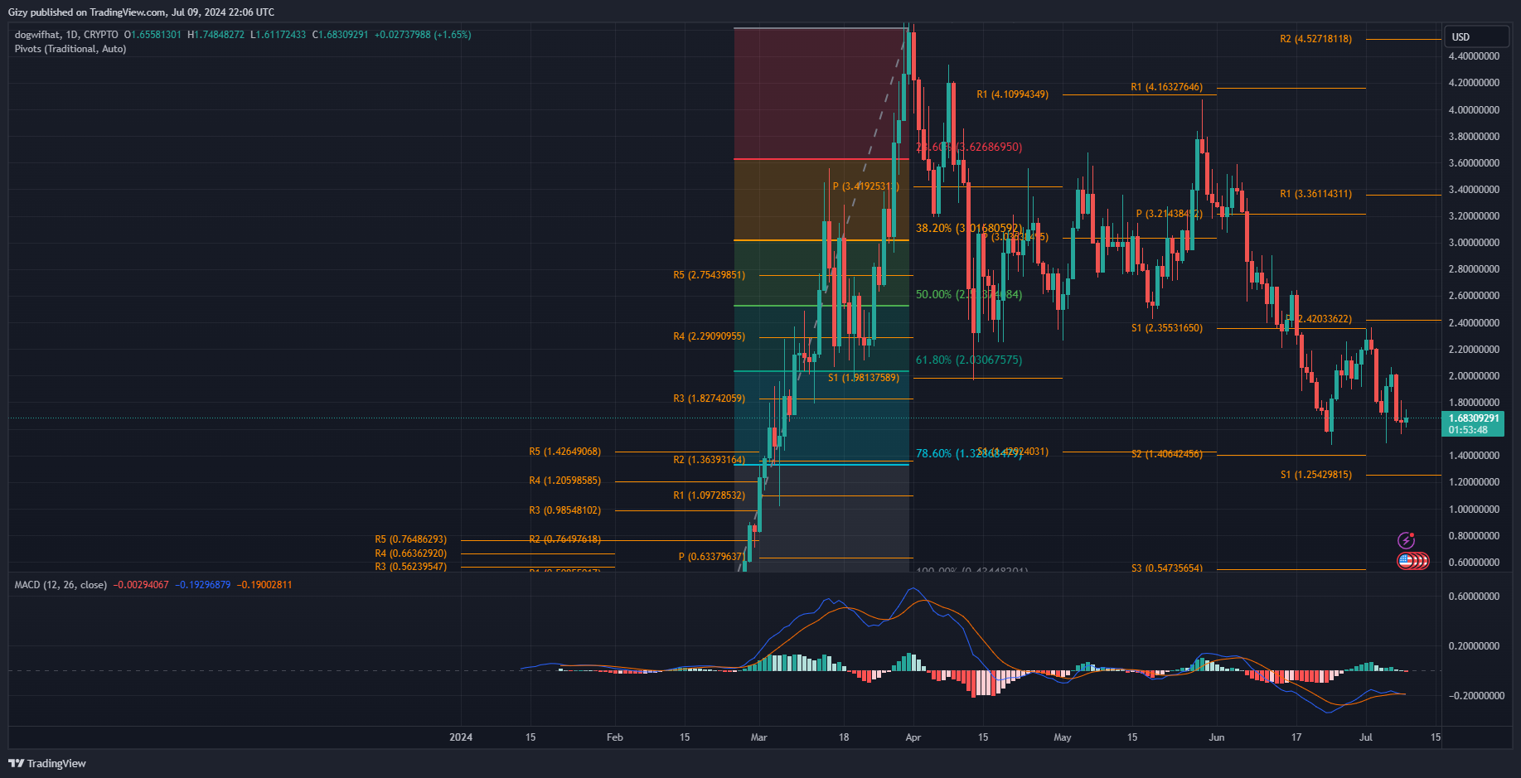Click the −0.20000000 MACD axis label
The width and height of the screenshot is (1521, 778).
1476,696
